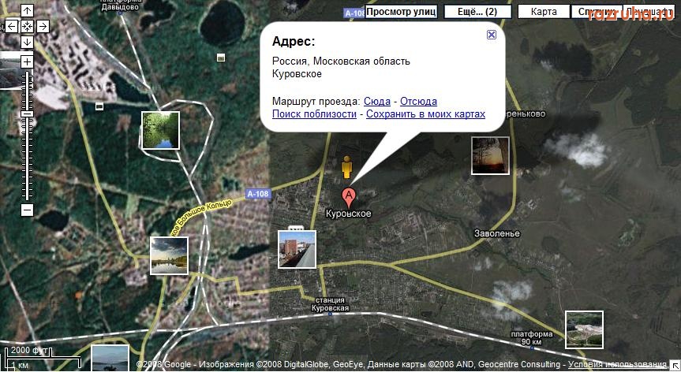Switch to Карта map view
The image size is (681, 372).
pyautogui.click(x=544, y=12)
